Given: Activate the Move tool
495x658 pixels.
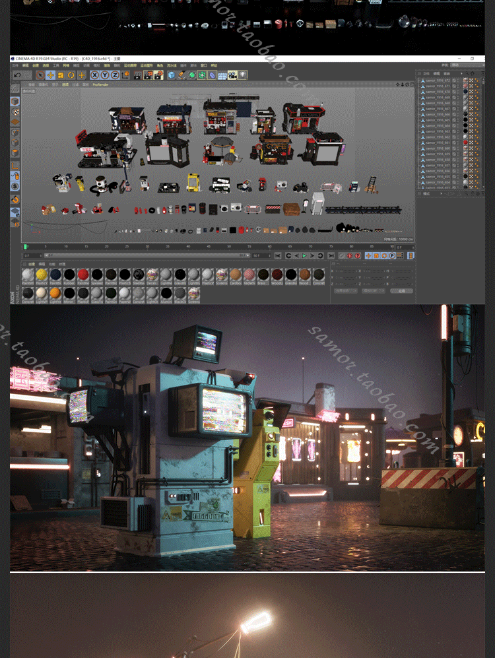Looking at the screenshot, I should point(50,75).
